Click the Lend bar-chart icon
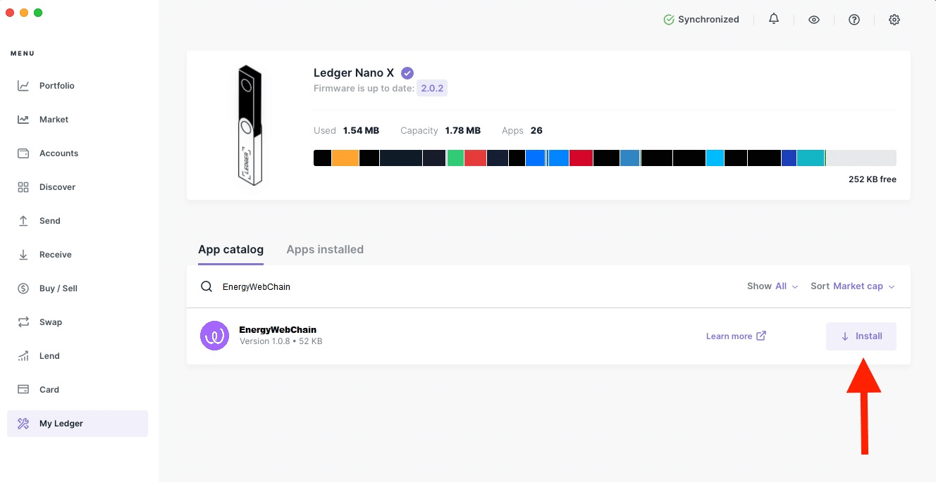 tap(23, 356)
